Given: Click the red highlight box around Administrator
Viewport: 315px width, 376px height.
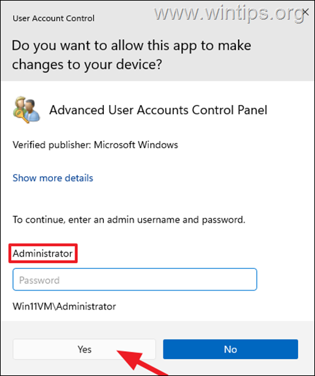Looking at the screenshot, I should click(43, 253).
